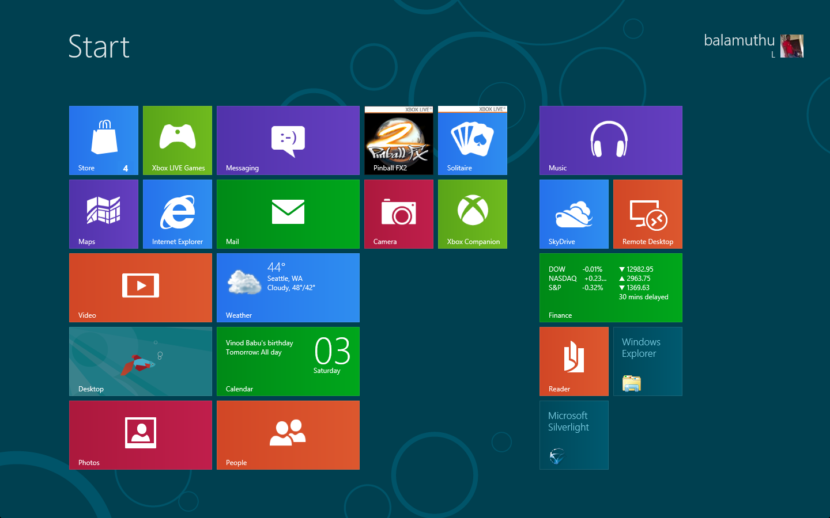Open the Reader app tile

(574, 361)
